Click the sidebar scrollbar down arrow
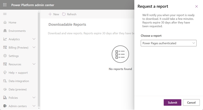Viewport: 203px width, 110px height. (39, 108)
